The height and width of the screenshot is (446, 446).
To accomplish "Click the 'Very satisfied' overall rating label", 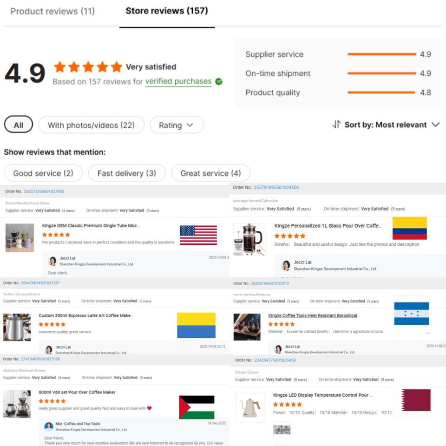I will click(151, 67).
